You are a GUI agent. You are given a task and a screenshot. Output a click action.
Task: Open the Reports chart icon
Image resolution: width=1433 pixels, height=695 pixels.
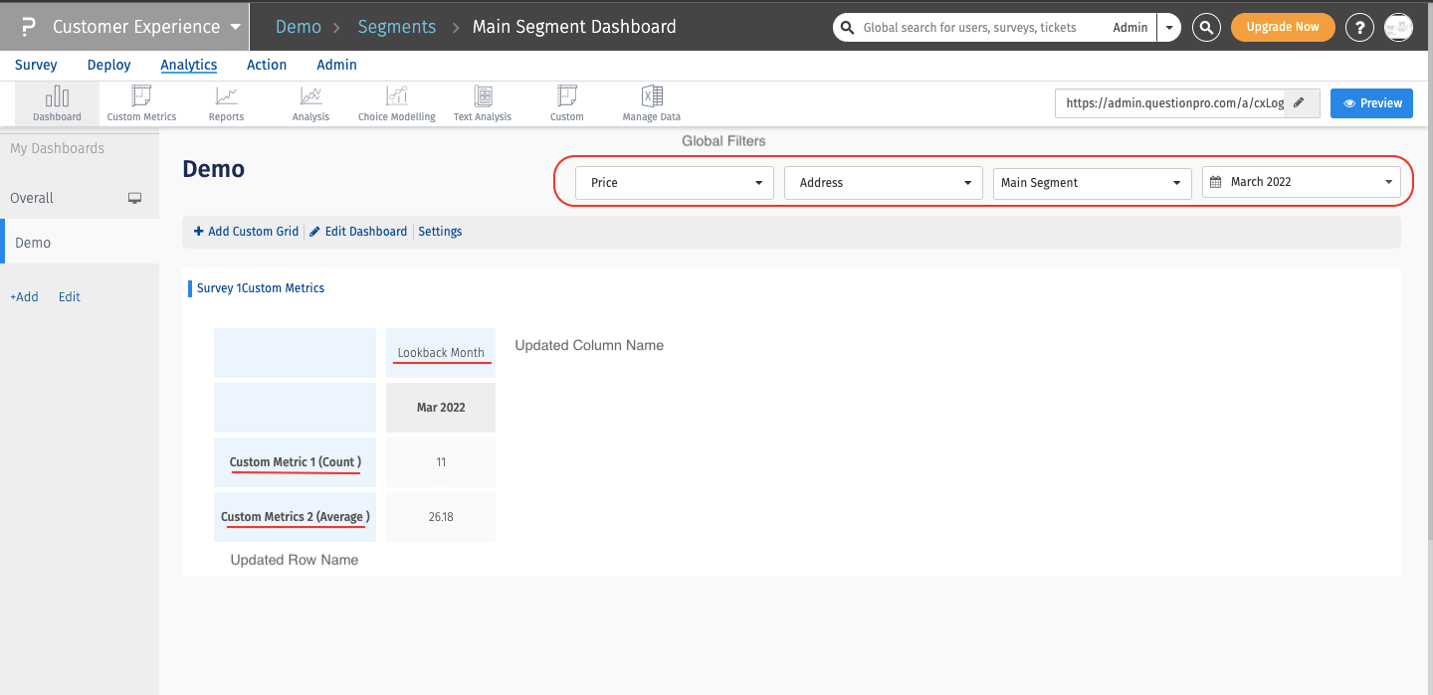point(226,96)
